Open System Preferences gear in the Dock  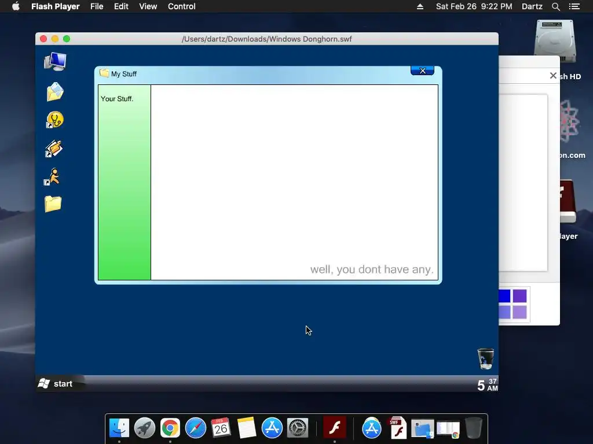[x=298, y=428]
